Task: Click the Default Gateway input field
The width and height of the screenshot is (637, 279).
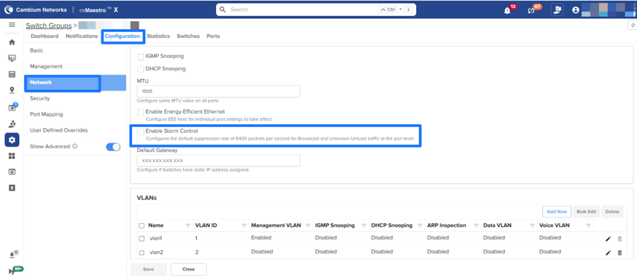Action: point(218,160)
